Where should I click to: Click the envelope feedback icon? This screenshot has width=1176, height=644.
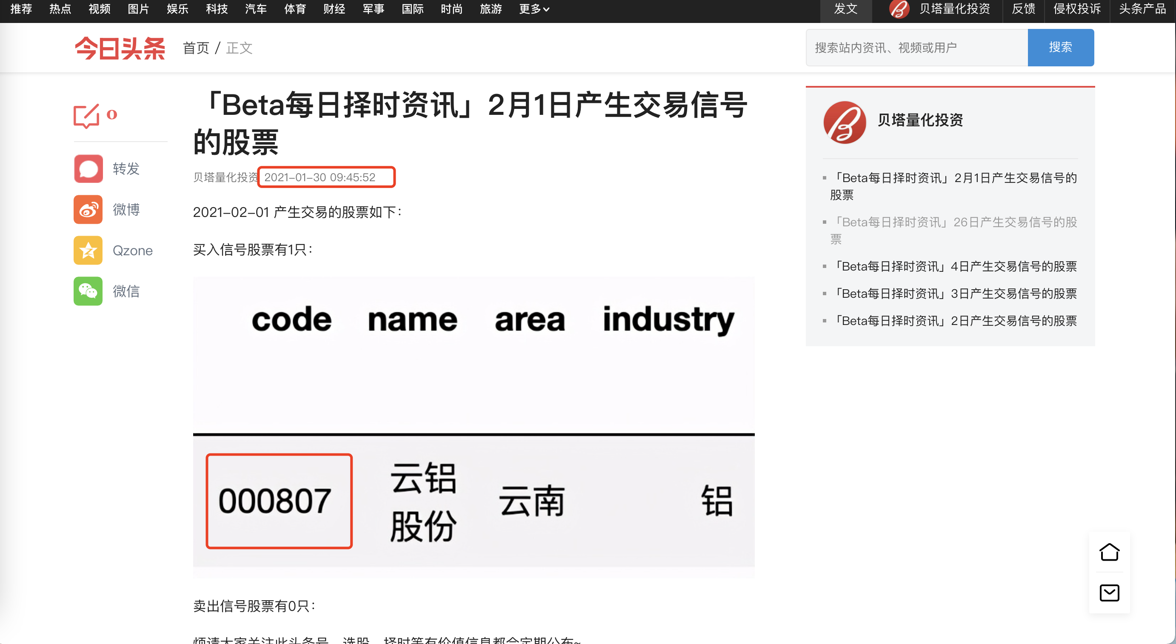pyautogui.click(x=1109, y=593)
